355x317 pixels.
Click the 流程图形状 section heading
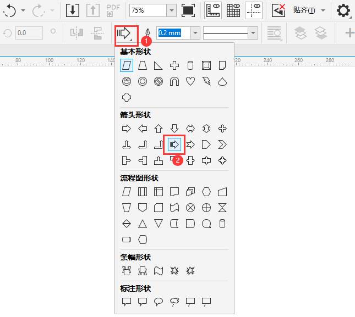click(x=139, y=178)
